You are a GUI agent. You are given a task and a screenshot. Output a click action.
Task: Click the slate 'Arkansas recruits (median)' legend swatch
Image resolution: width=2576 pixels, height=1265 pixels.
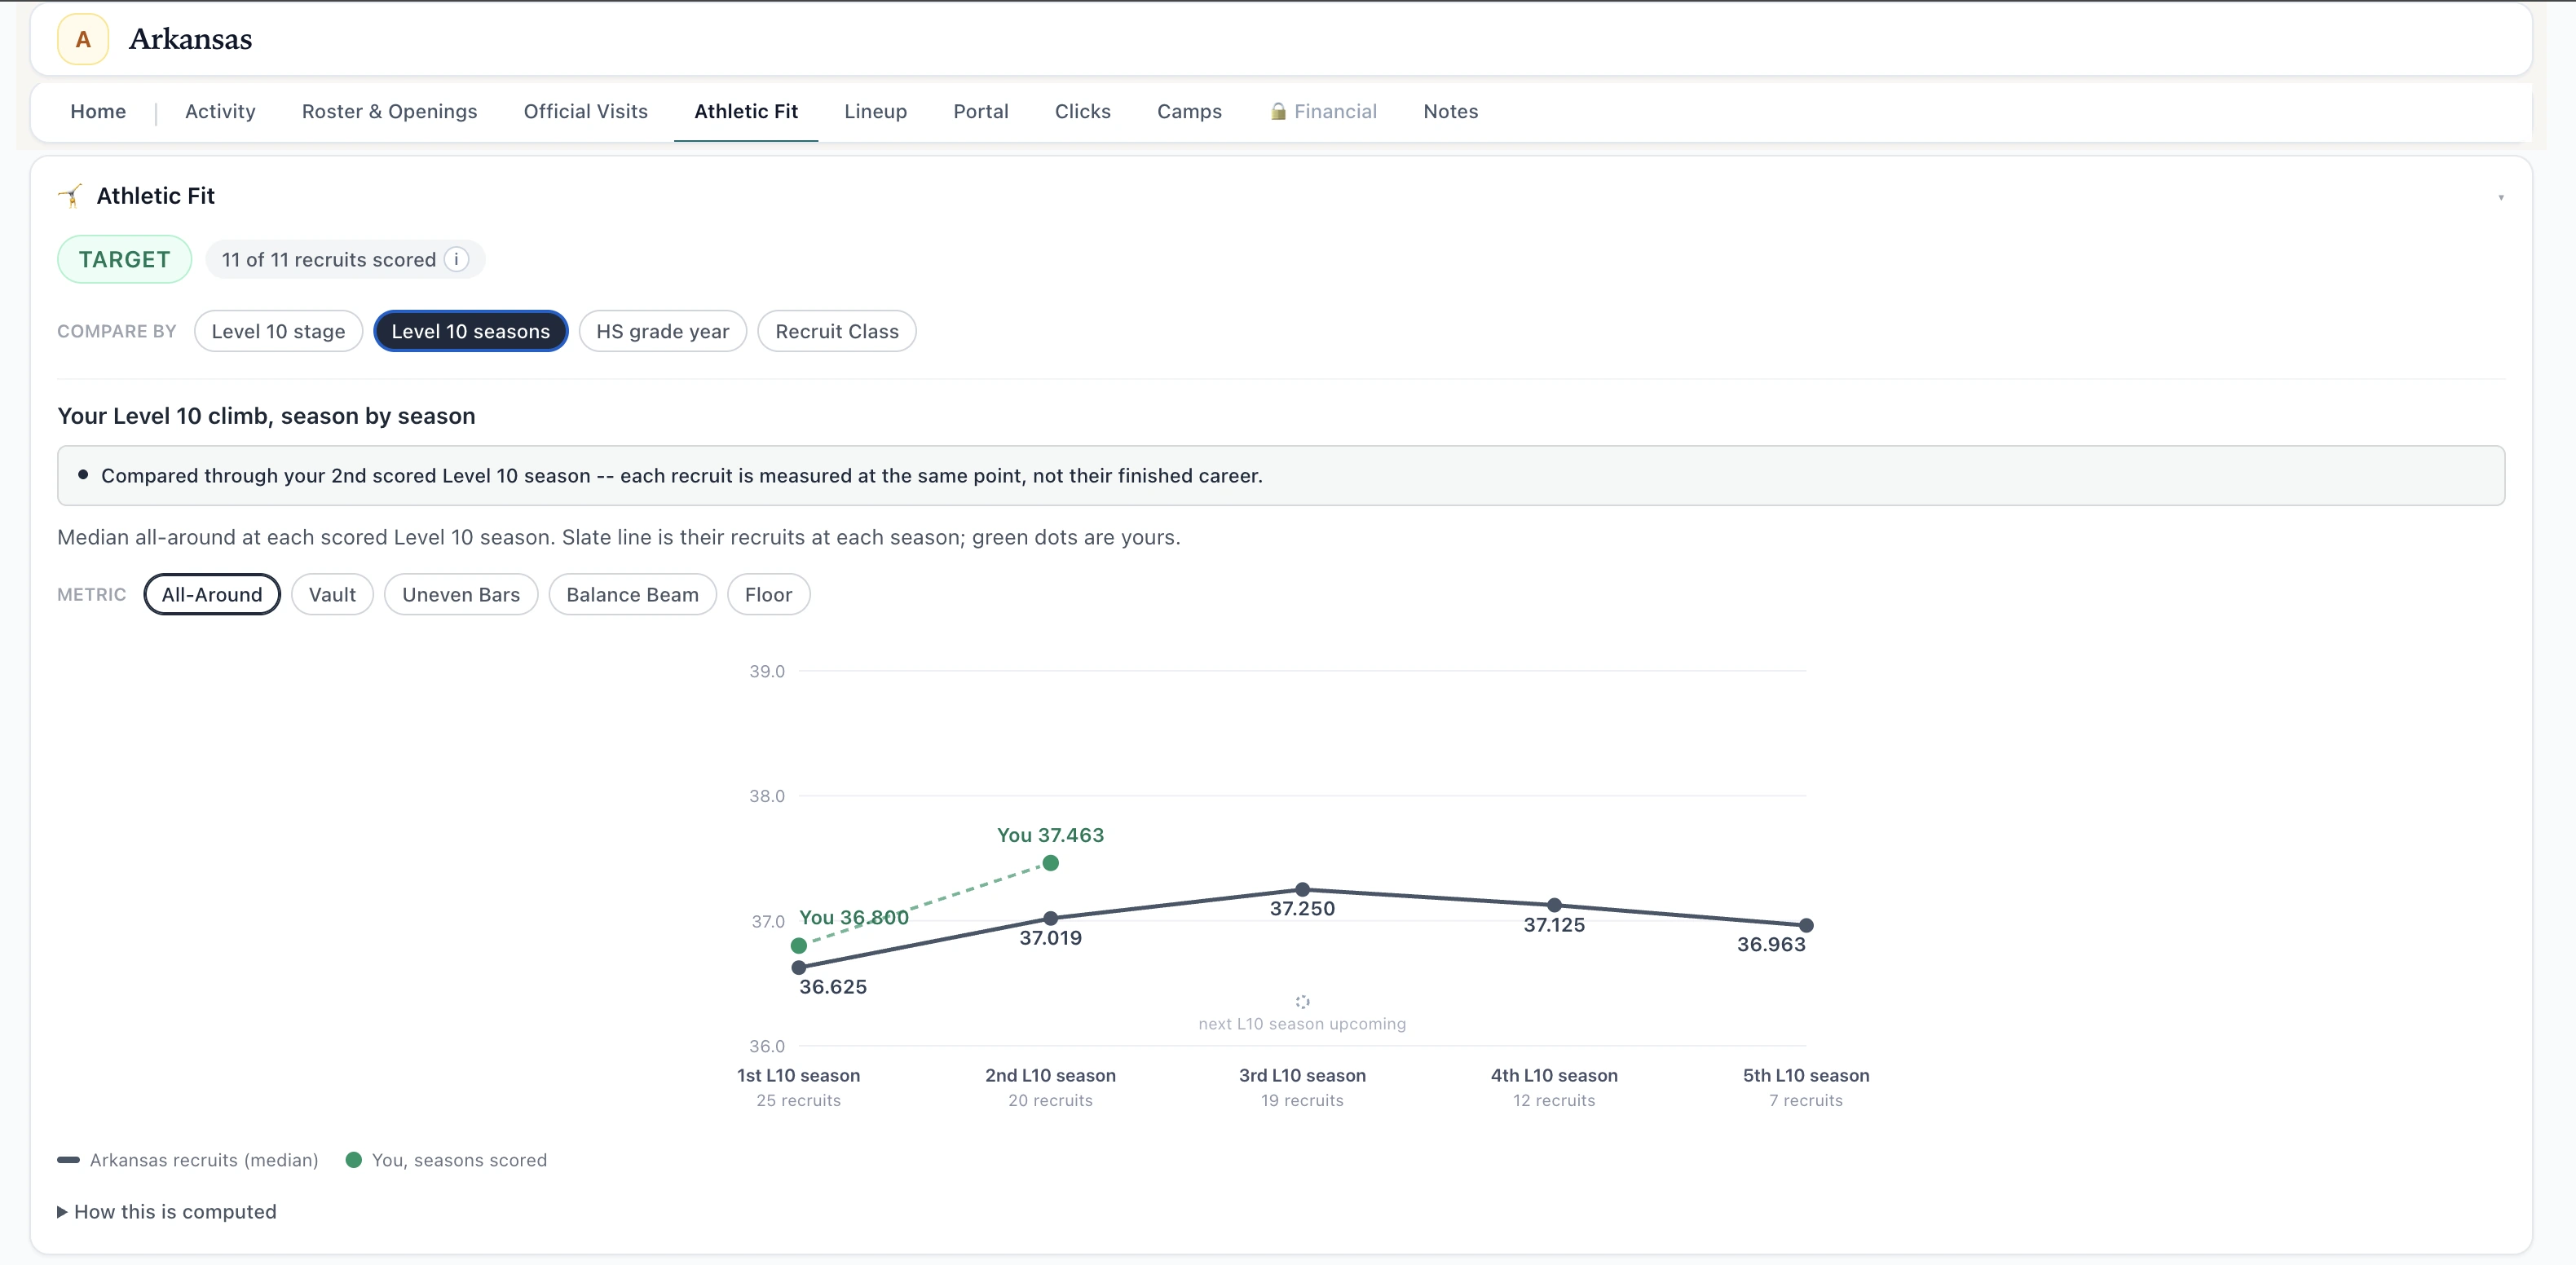coord(68,1160)
